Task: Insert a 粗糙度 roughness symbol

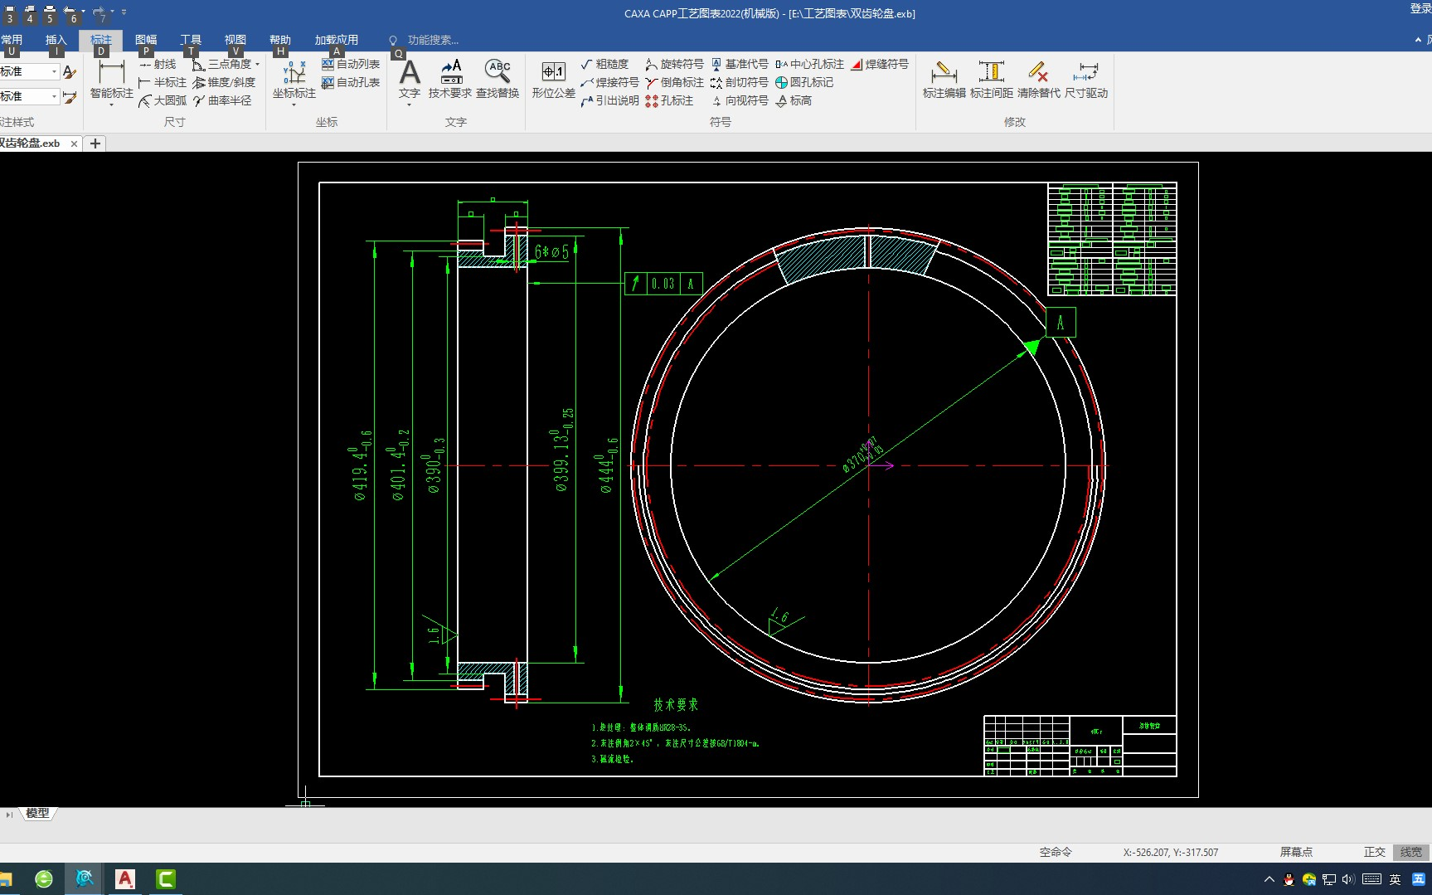Action: 604,64
